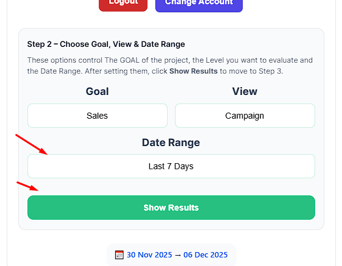Click the Step 2 heading text
342x266 pixels.
[x=106, y=44]
